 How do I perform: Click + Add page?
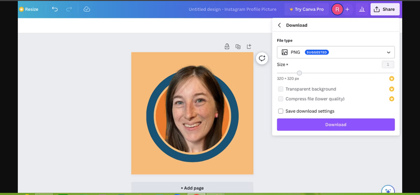192,188
